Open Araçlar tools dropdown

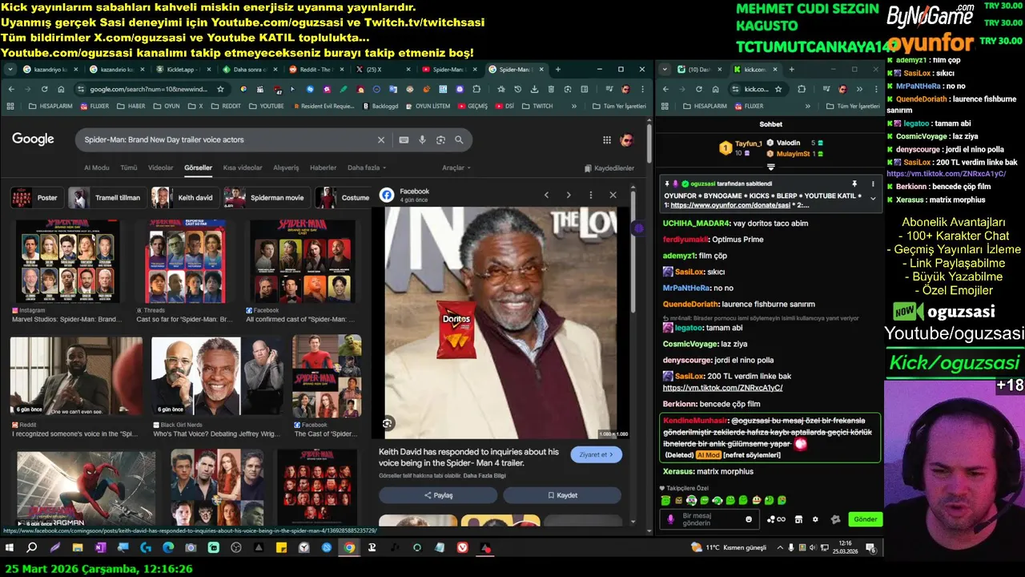coord(456,167)
